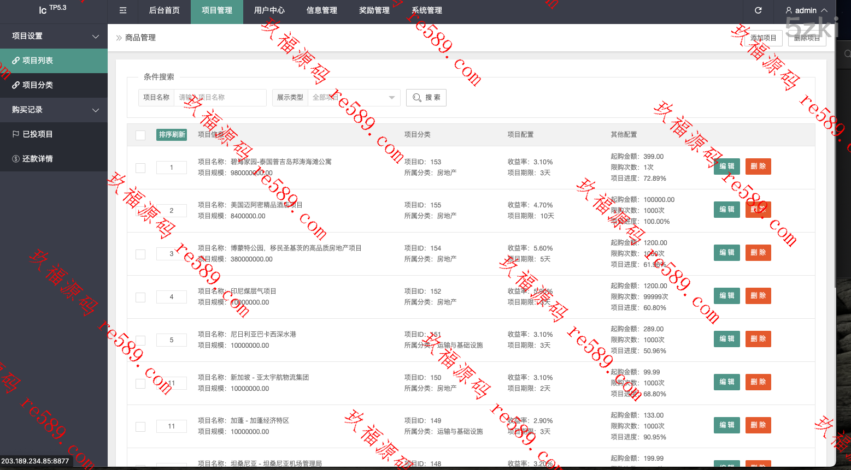This screenshot has width=851, height=470.
Task: Click the magnifier icon in search button
Action: [417, 98]
